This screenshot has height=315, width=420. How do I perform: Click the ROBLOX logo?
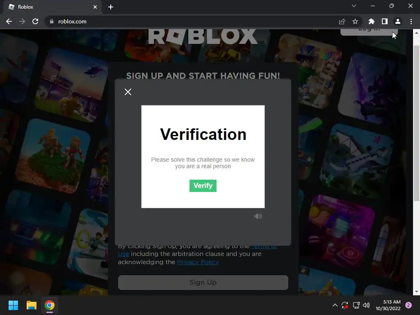(x=203, y=37)
